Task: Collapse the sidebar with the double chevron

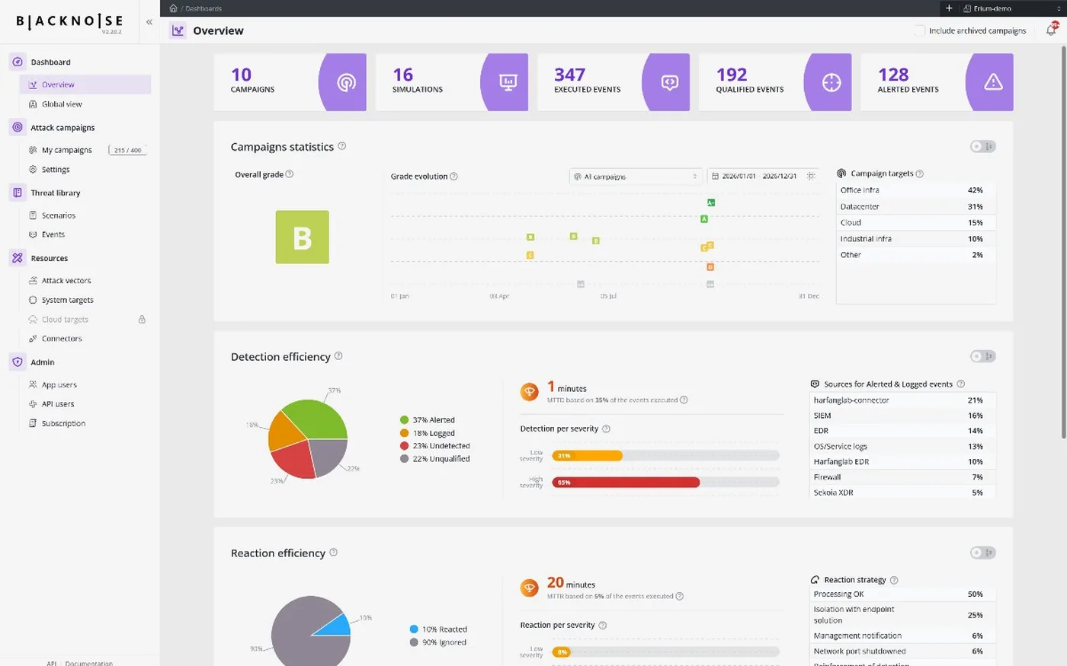Action: tap(149, 22)
